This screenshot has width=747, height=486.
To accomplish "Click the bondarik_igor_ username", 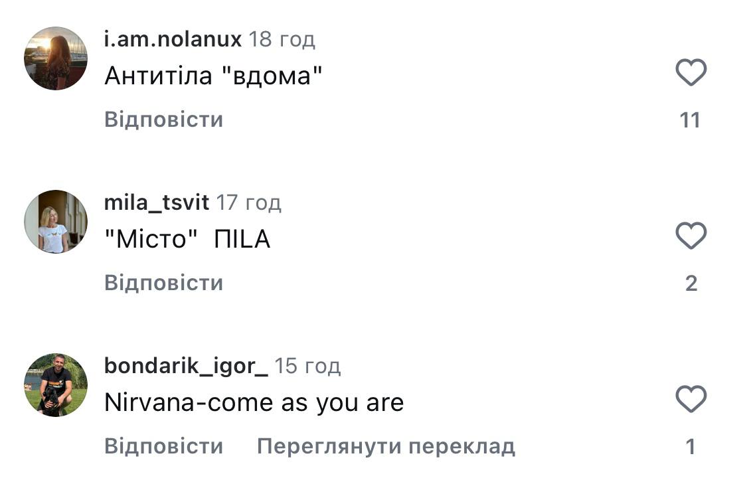I will [186, 366].
